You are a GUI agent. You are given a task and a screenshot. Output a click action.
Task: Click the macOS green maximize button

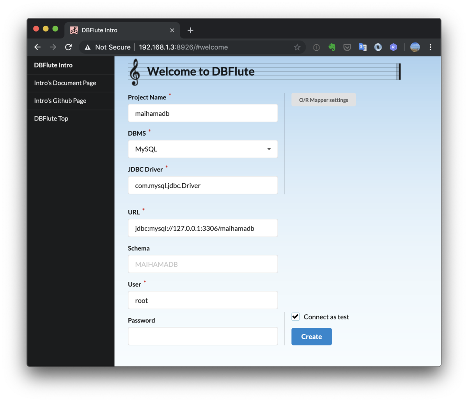click(x=55, y=28)
